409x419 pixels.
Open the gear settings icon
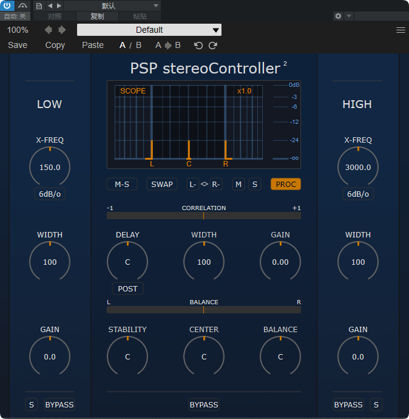coord(338,16)
